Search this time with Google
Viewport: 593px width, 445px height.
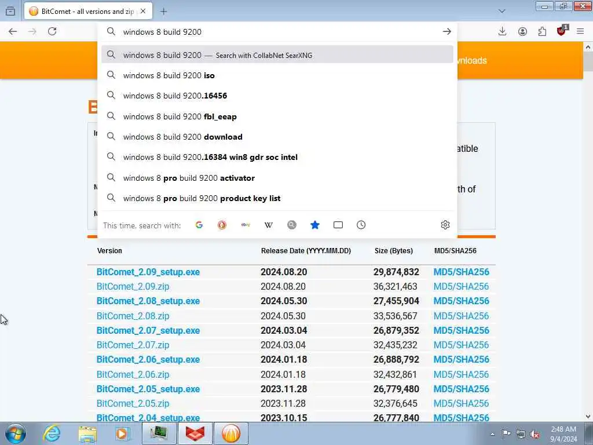199,225
